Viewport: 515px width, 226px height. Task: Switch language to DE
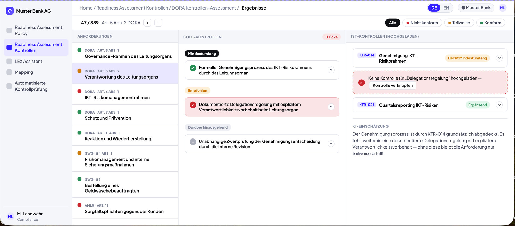(434, 8)
